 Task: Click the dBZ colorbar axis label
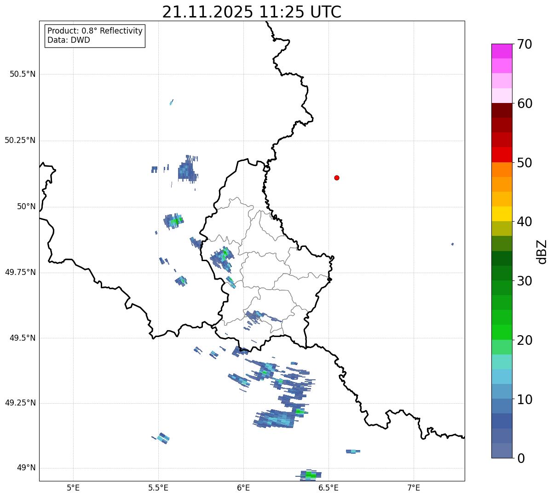[542, 251]
